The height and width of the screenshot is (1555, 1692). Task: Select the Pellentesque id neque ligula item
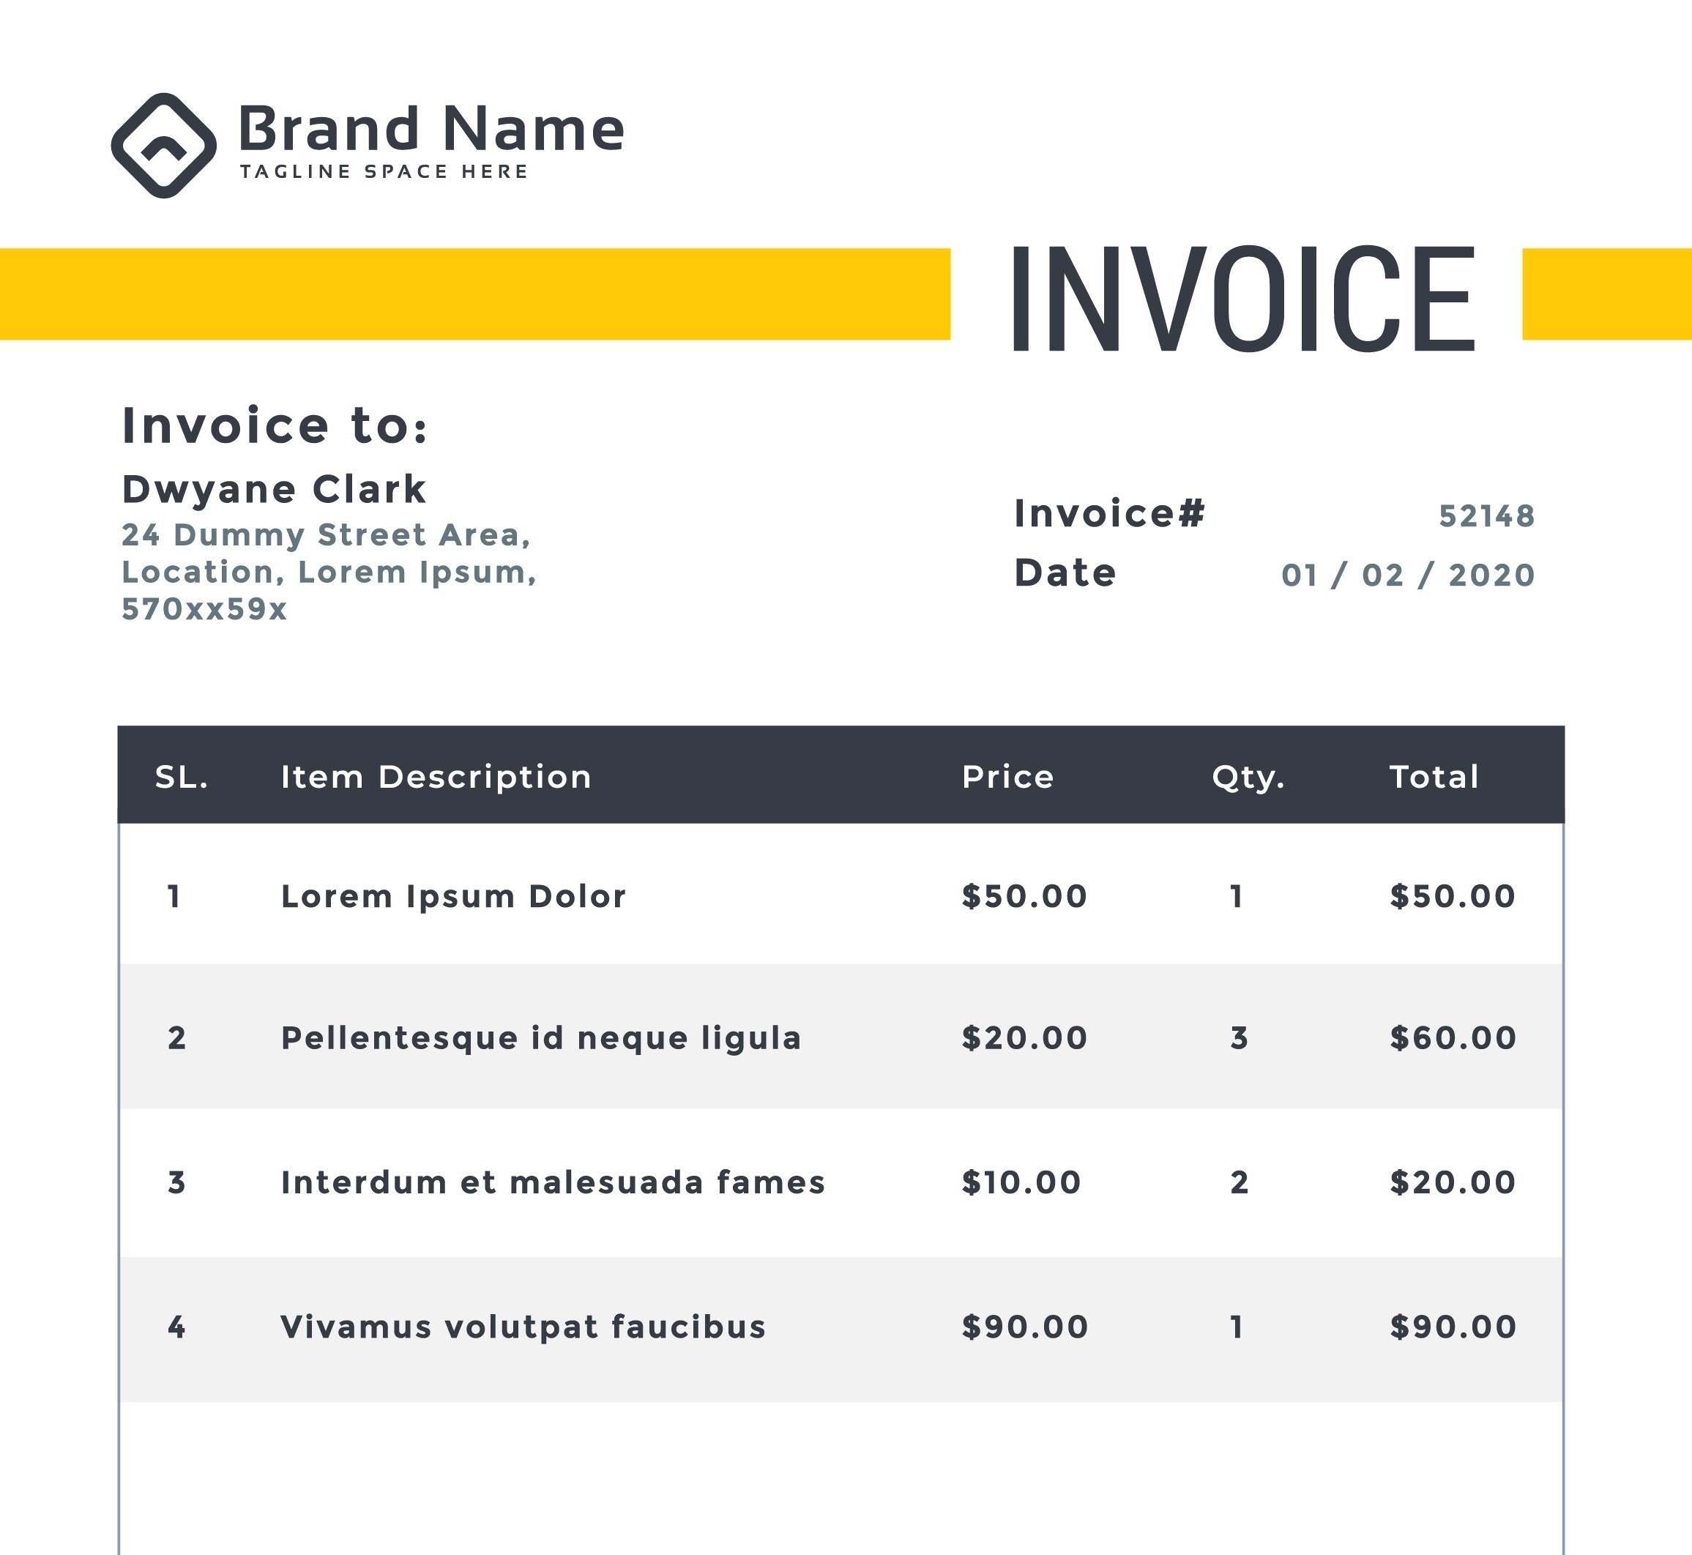540,1037
